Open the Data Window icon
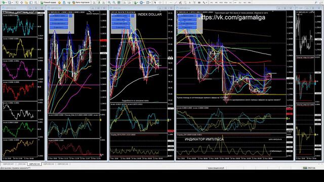This screenshot has height=182, width=324. tap(21, 2)
